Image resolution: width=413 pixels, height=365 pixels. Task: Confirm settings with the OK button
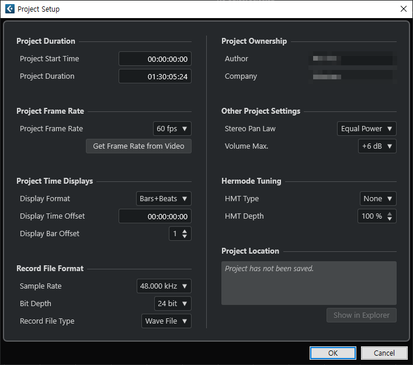tap(333, 353)
